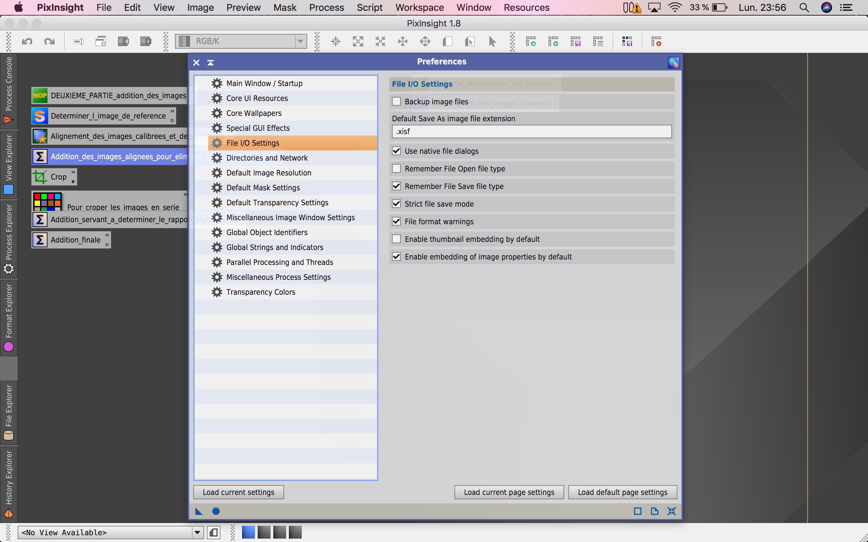The image size is (868, 542).
Task: Select Directories and Network preferences page
Action: pyautogui.click(x=267, y=158)
